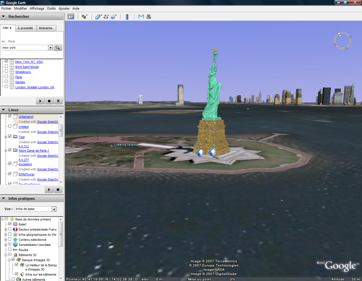Stop the Lieux places tour

tap(58, 190)
